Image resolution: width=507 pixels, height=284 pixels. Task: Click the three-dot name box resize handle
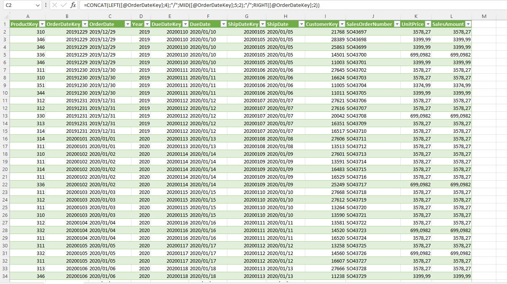pos(46,5)
